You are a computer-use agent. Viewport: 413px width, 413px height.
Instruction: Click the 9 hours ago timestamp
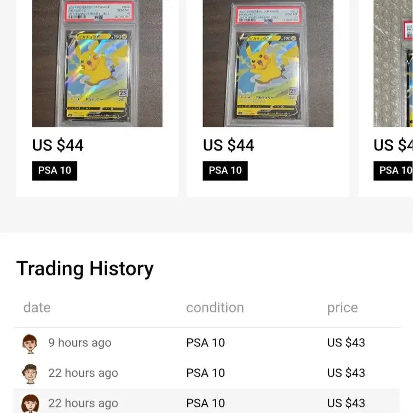pyautogui.click(x=80, y=343)
